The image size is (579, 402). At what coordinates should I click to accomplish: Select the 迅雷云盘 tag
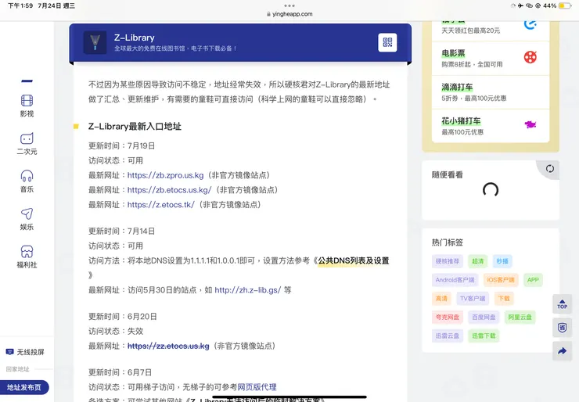point(448,336)
